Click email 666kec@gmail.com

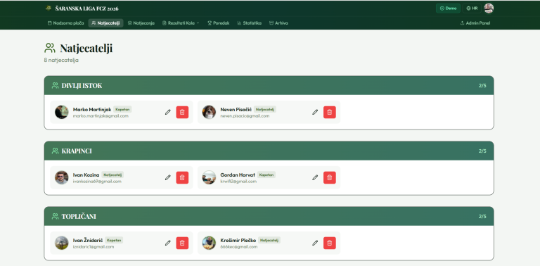(x=239, y=247)
